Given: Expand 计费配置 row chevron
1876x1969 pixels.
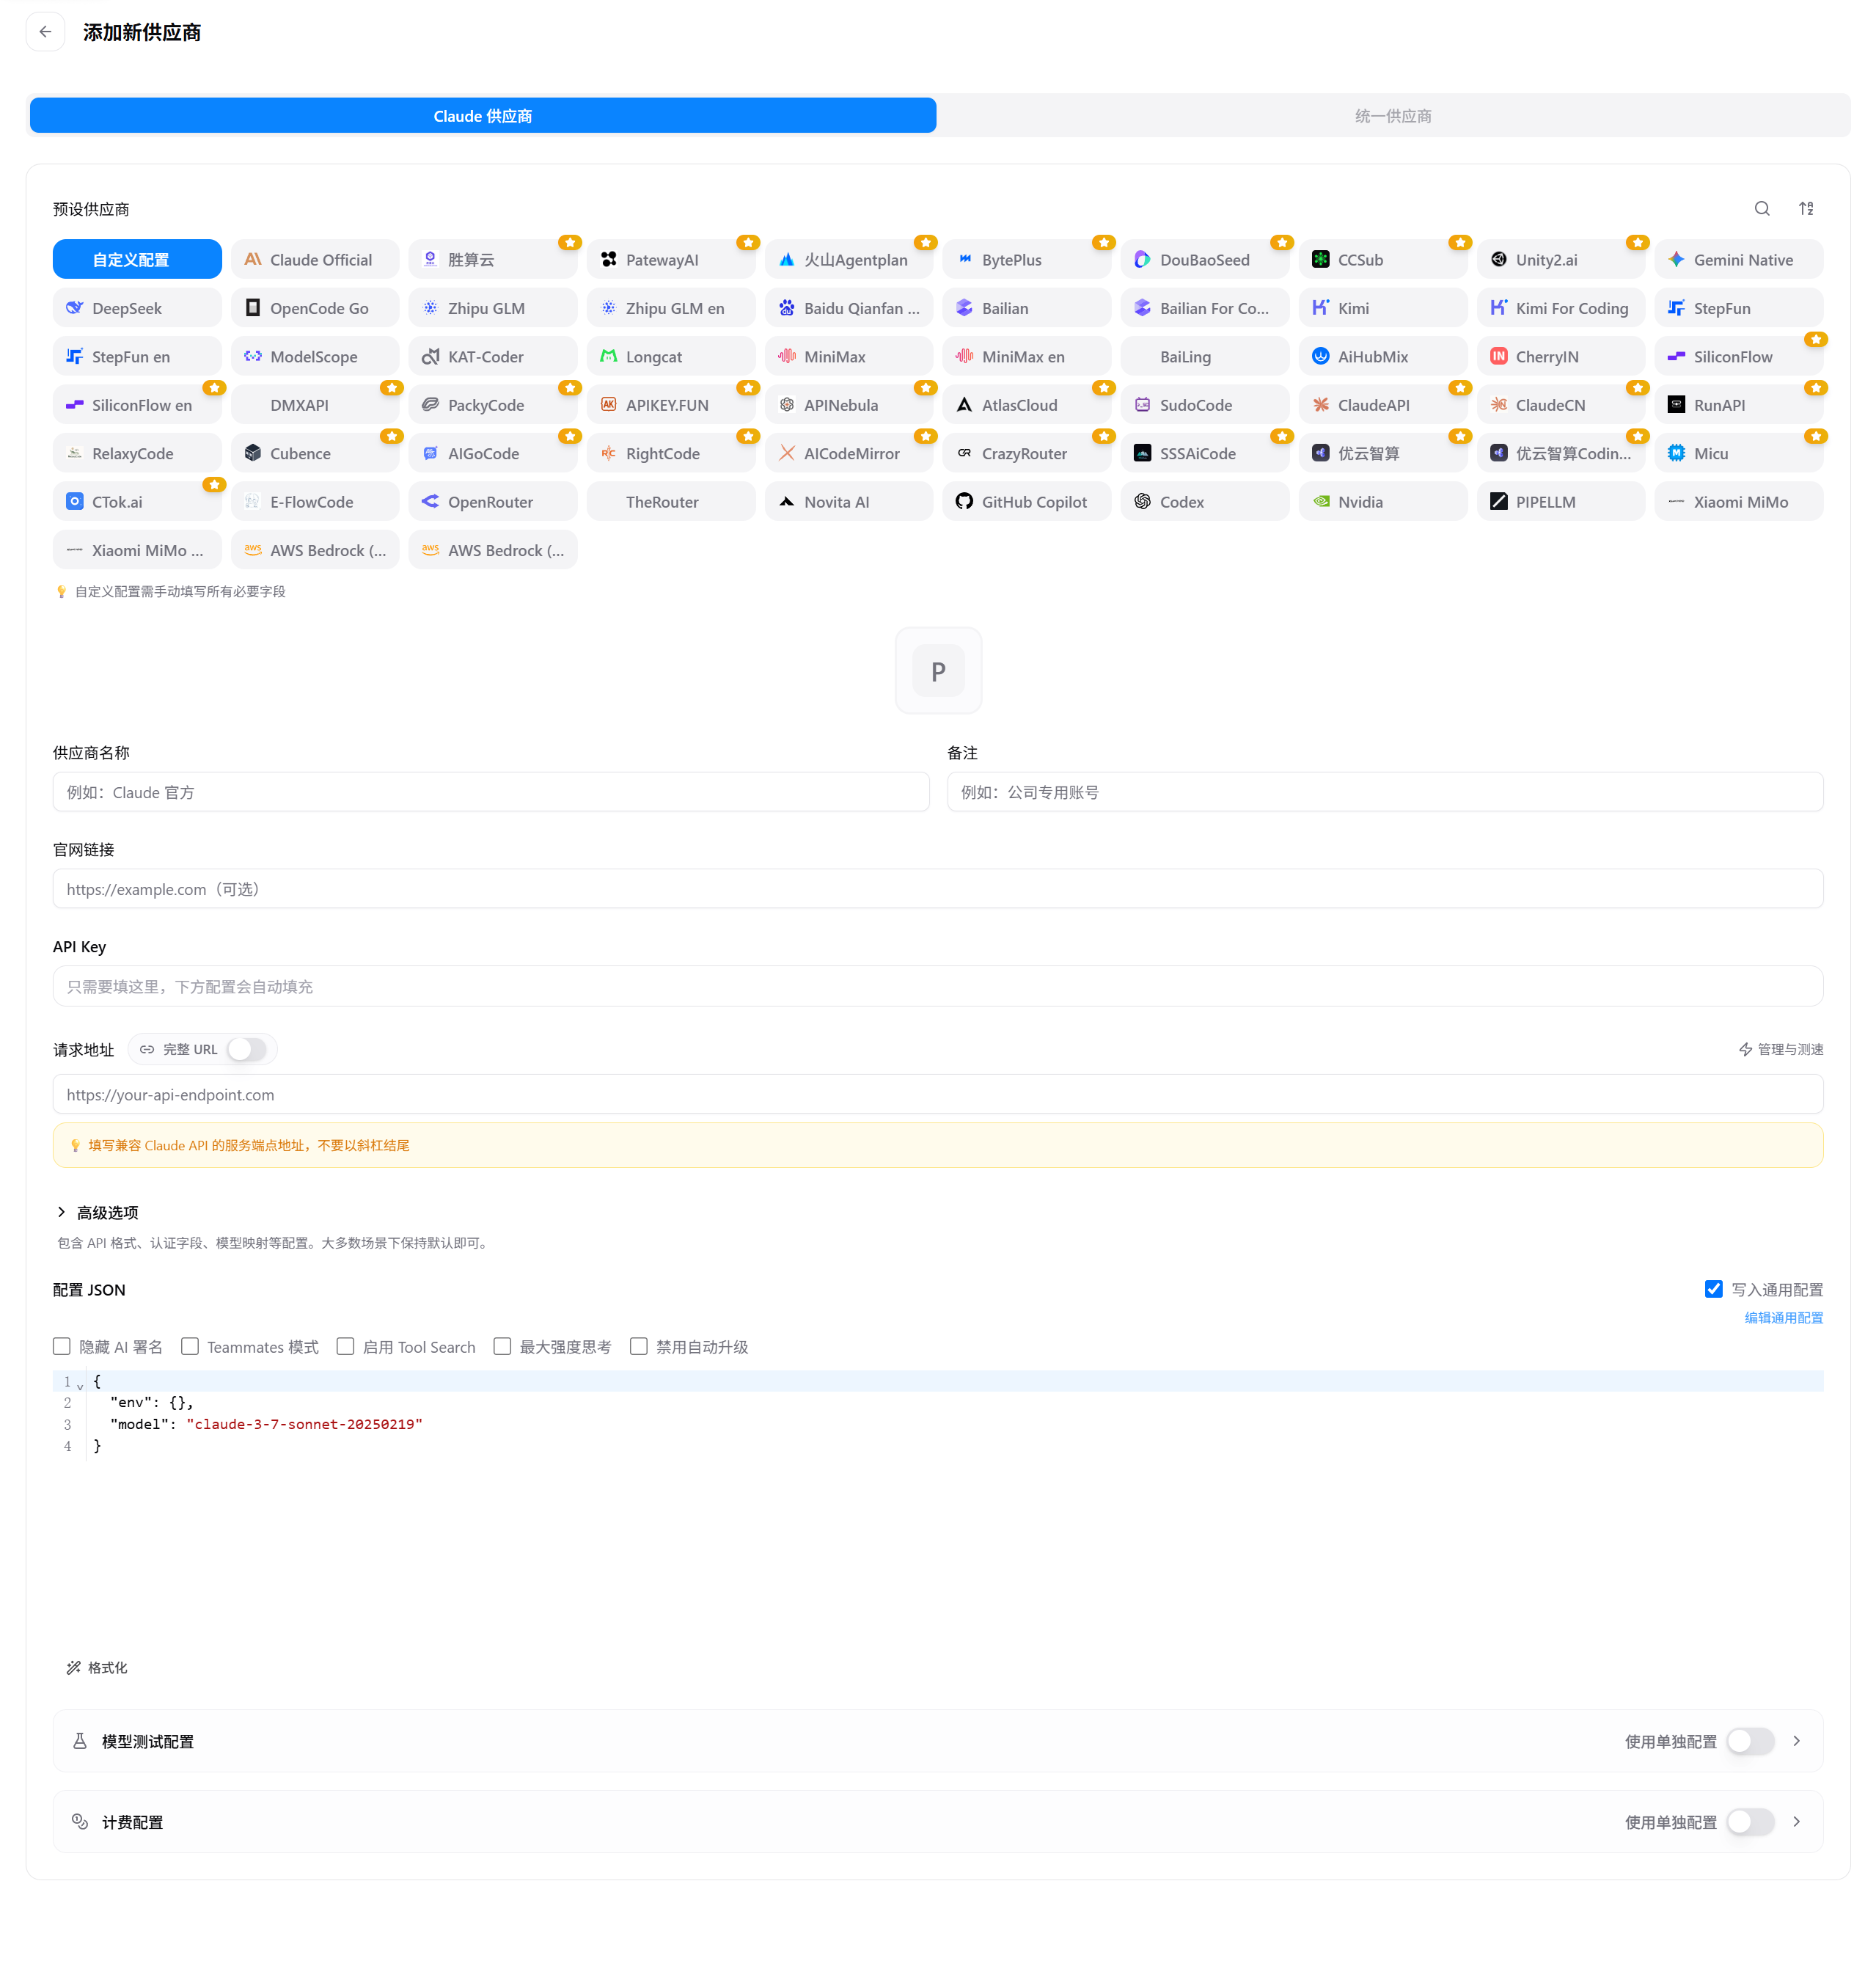Looking at the screenshot, I should pyautogui.click(x=1797, y=1822).
